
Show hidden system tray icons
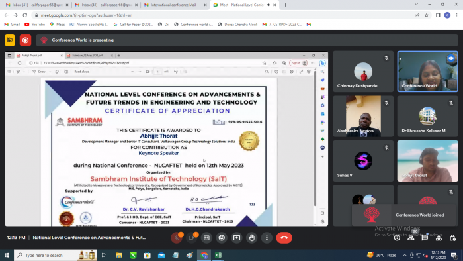coord(405,255)
